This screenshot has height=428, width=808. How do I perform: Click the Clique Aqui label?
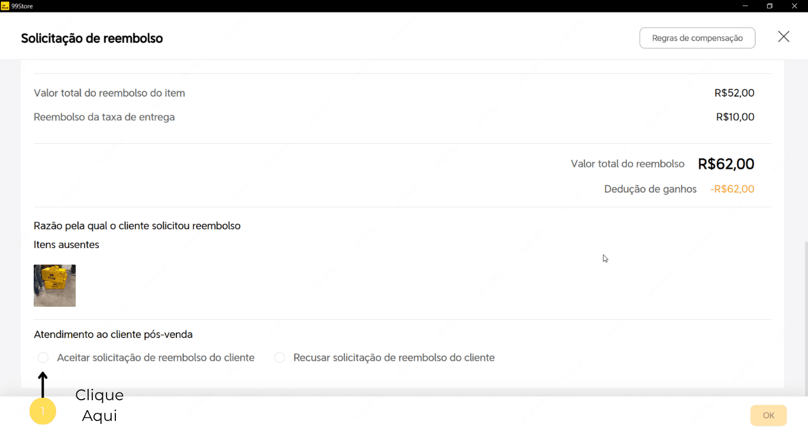[x=99, y=405]
